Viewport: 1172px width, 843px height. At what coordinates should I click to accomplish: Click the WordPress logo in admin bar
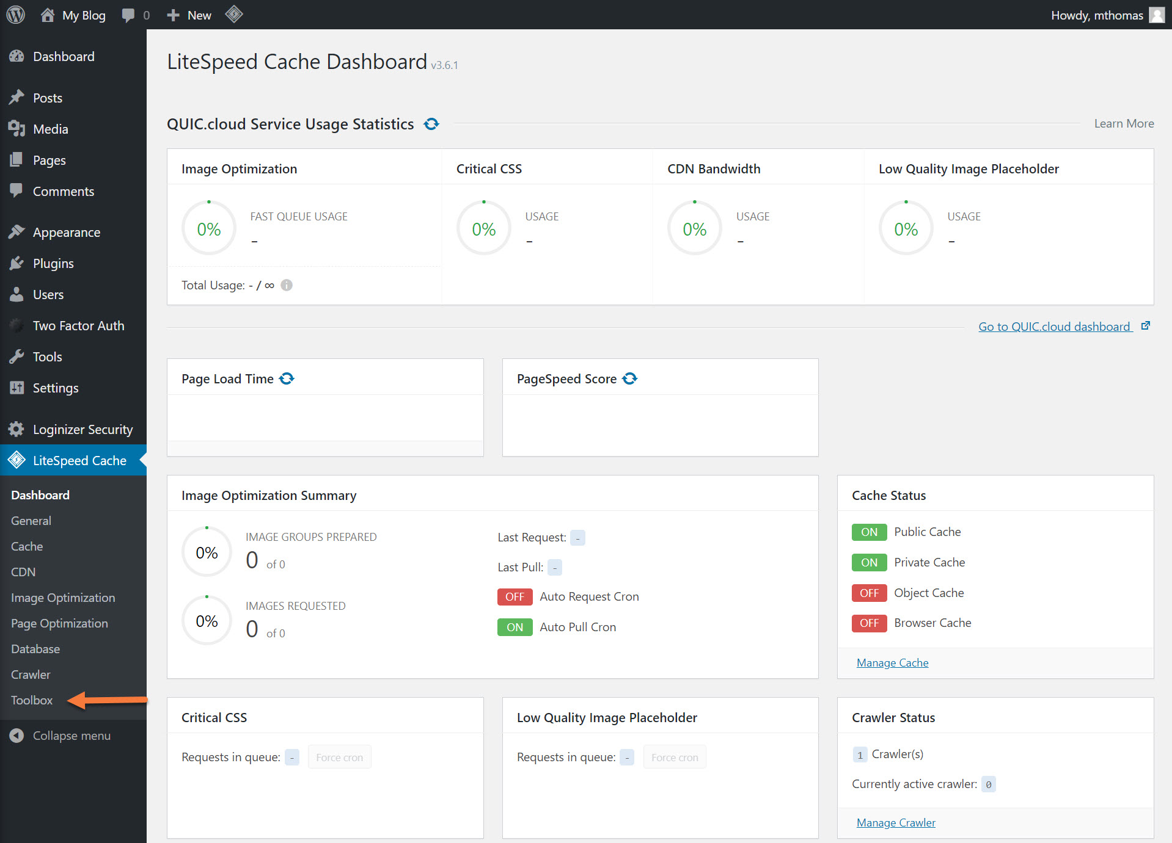[15, 15]
